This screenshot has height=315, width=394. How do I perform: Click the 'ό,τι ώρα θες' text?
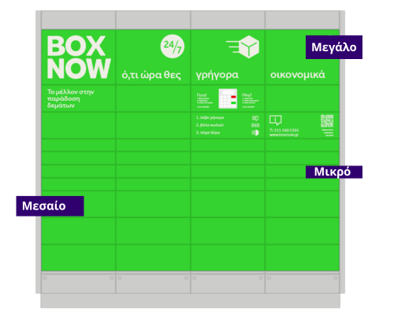pyautogui.click(x=151, y=75)
